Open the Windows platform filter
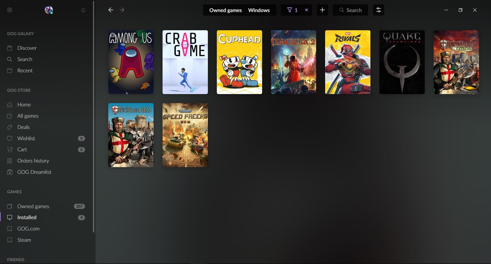 [x=259, y=10]
